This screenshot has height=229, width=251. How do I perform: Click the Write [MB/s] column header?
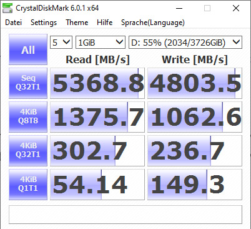[x=195, y=59]
